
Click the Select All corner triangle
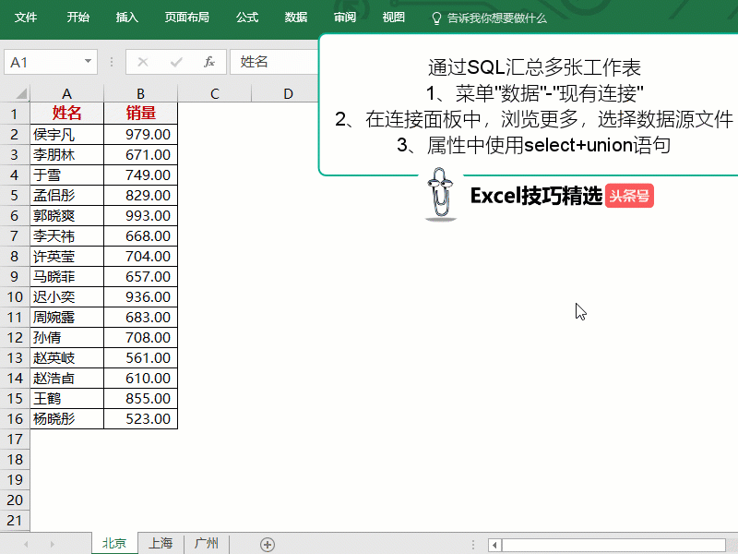click(20, 93)
